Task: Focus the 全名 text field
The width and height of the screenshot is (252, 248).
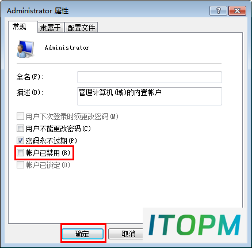Action: tap(150, 77)
